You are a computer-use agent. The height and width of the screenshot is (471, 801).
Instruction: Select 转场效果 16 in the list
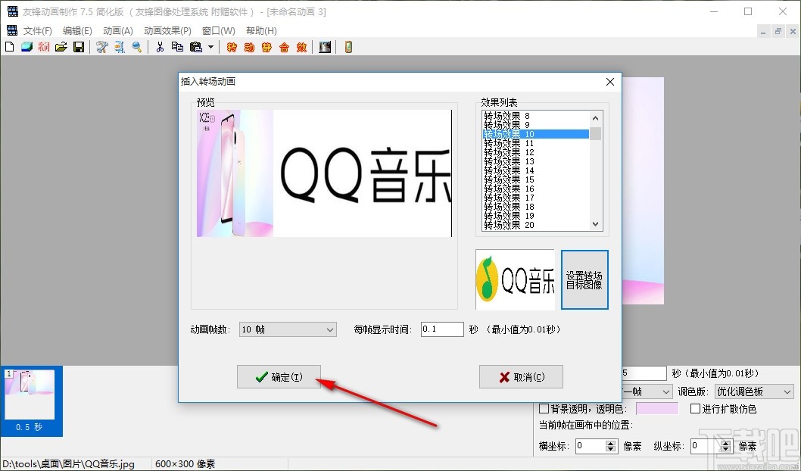(535, 189)
